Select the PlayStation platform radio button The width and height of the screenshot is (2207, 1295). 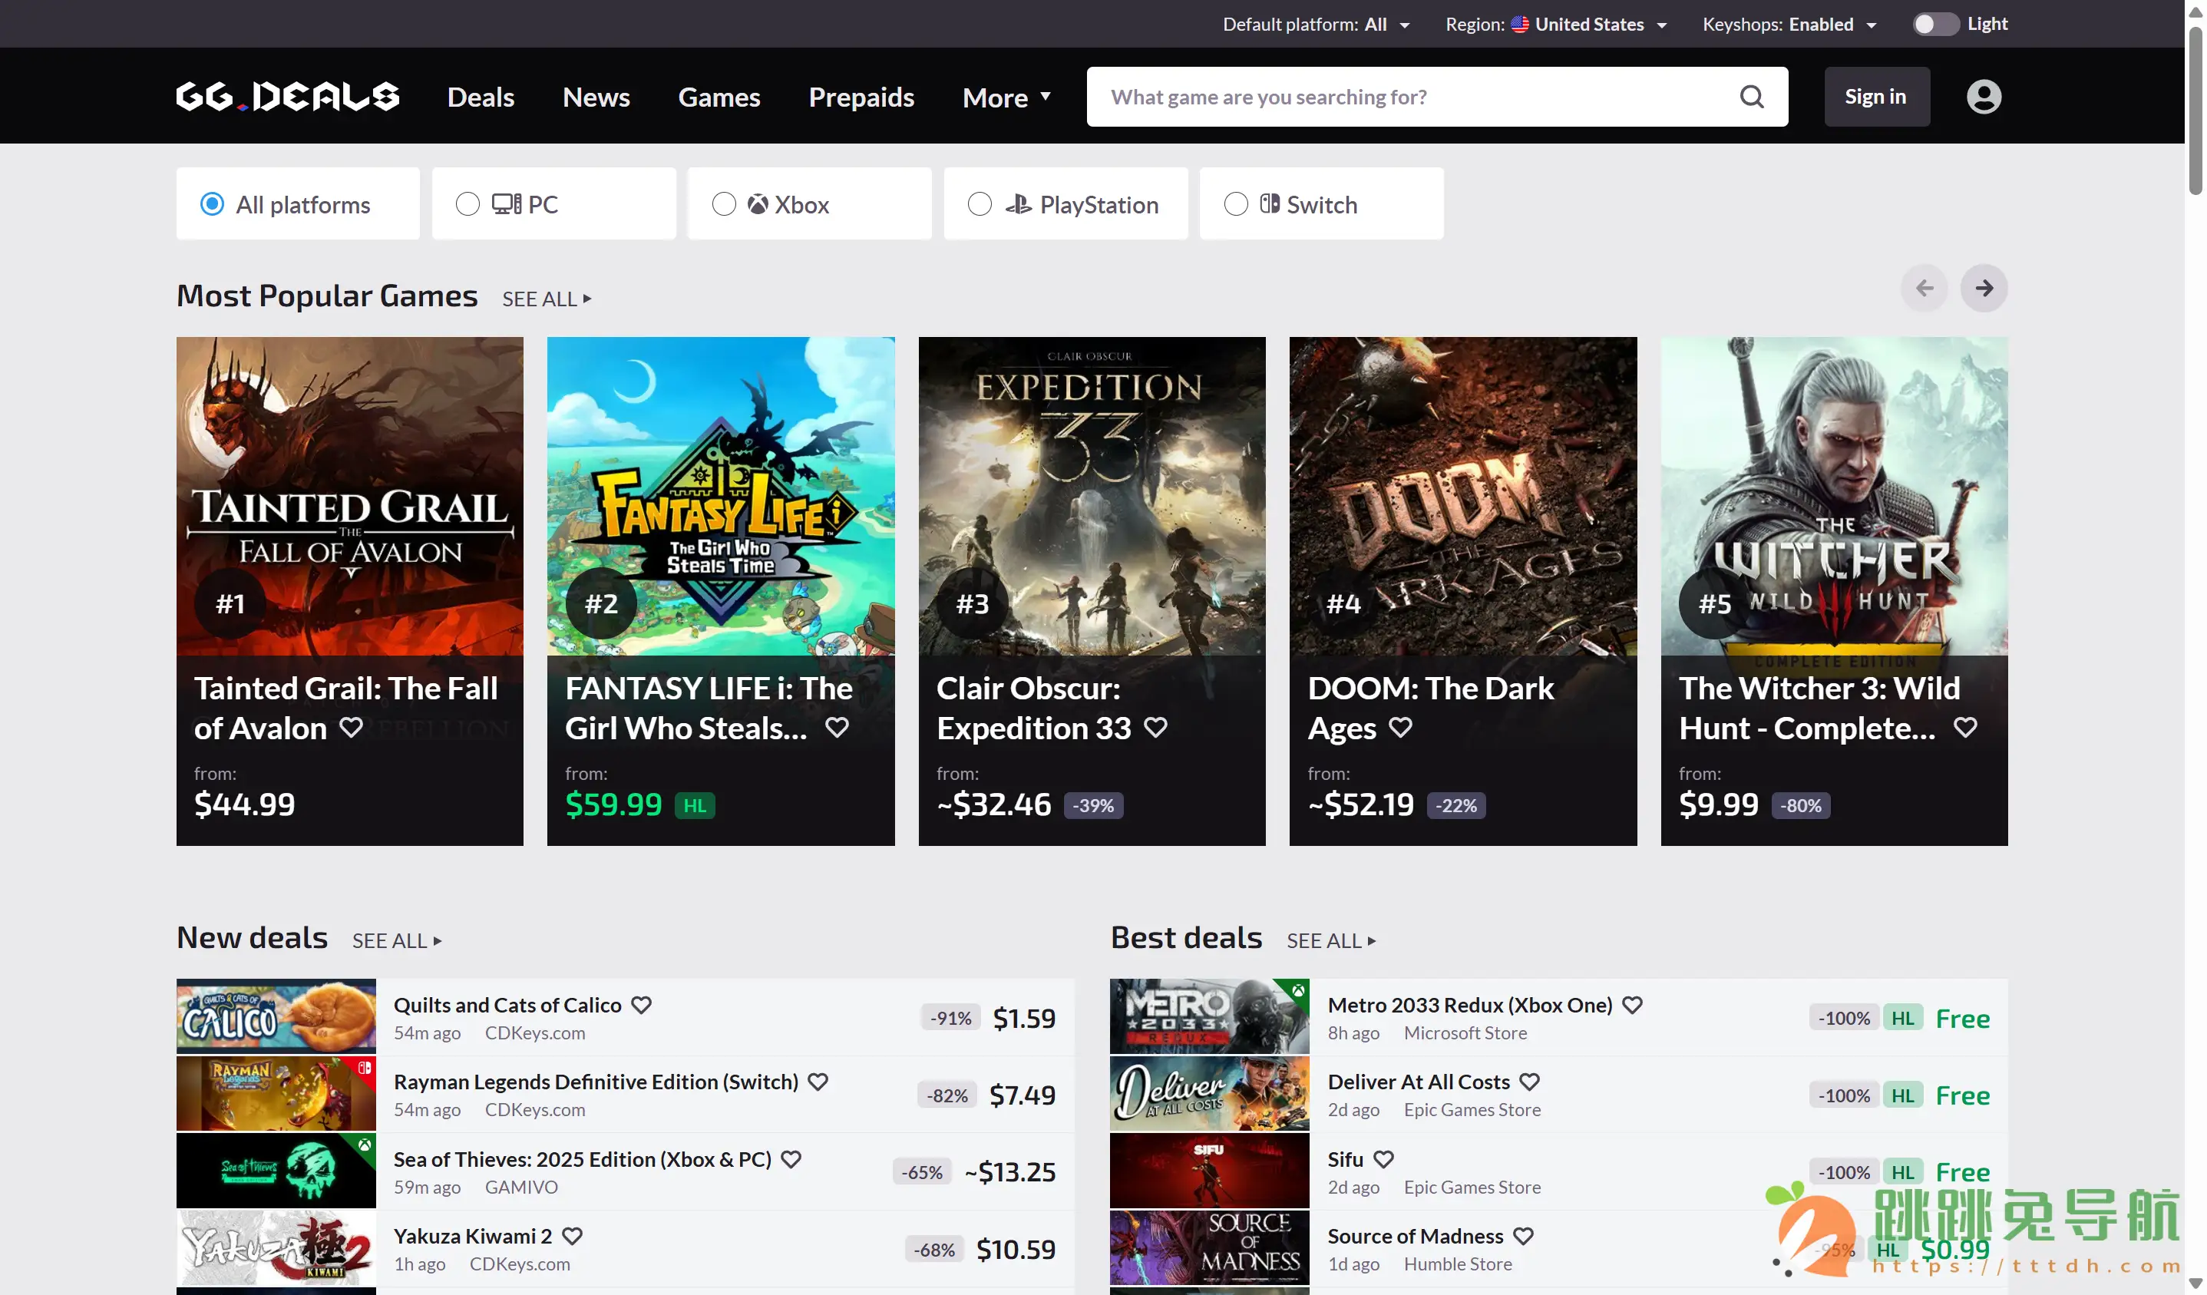pos(979,204)
